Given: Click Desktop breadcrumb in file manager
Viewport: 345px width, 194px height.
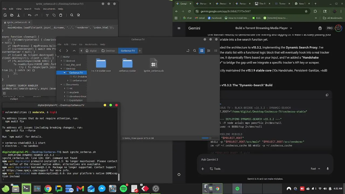Looking at the screenshot, I should tap(108, 51).
